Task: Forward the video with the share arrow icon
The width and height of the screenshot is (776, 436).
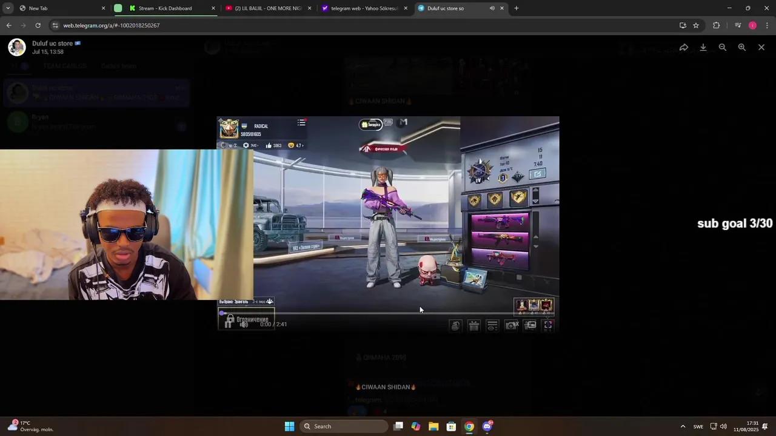Action: pos(683,47)
